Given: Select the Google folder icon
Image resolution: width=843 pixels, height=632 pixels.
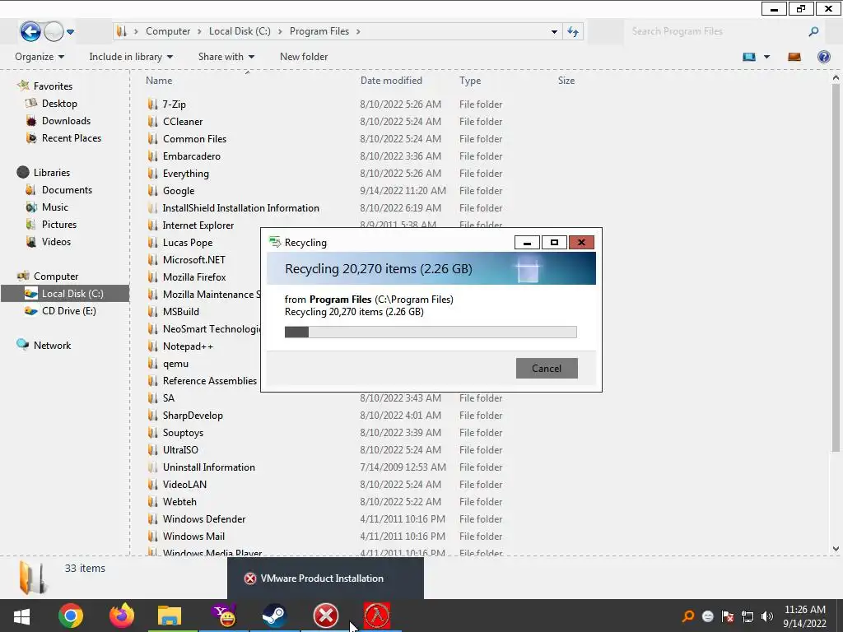Looking at the screenshot, I should [x=152, y=191].
